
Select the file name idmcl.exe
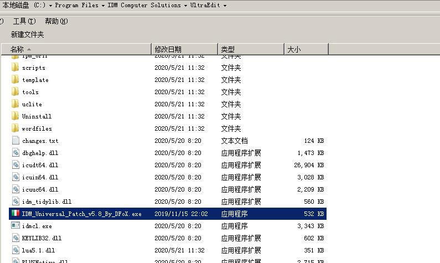click(x=37, y=226)
